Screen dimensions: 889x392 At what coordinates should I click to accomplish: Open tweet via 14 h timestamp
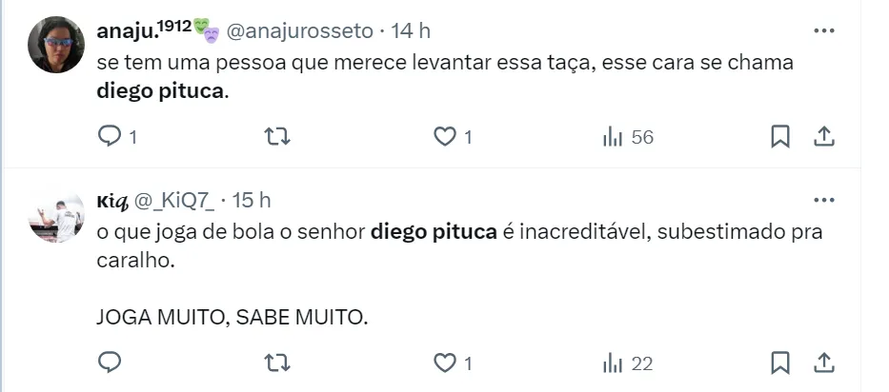(x=411, y=30)
